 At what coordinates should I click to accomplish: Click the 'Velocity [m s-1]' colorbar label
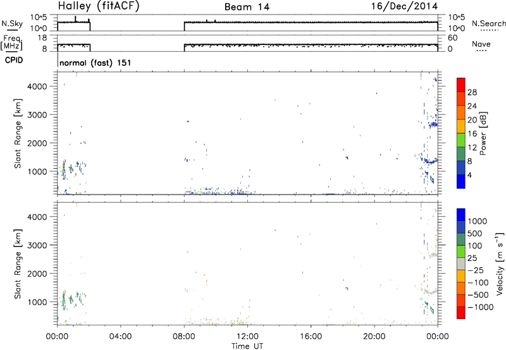500,263
